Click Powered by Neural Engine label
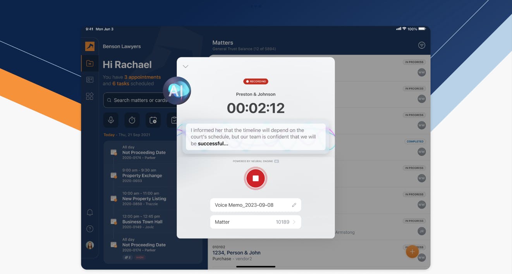512x274 pixels. coord(253,161)
